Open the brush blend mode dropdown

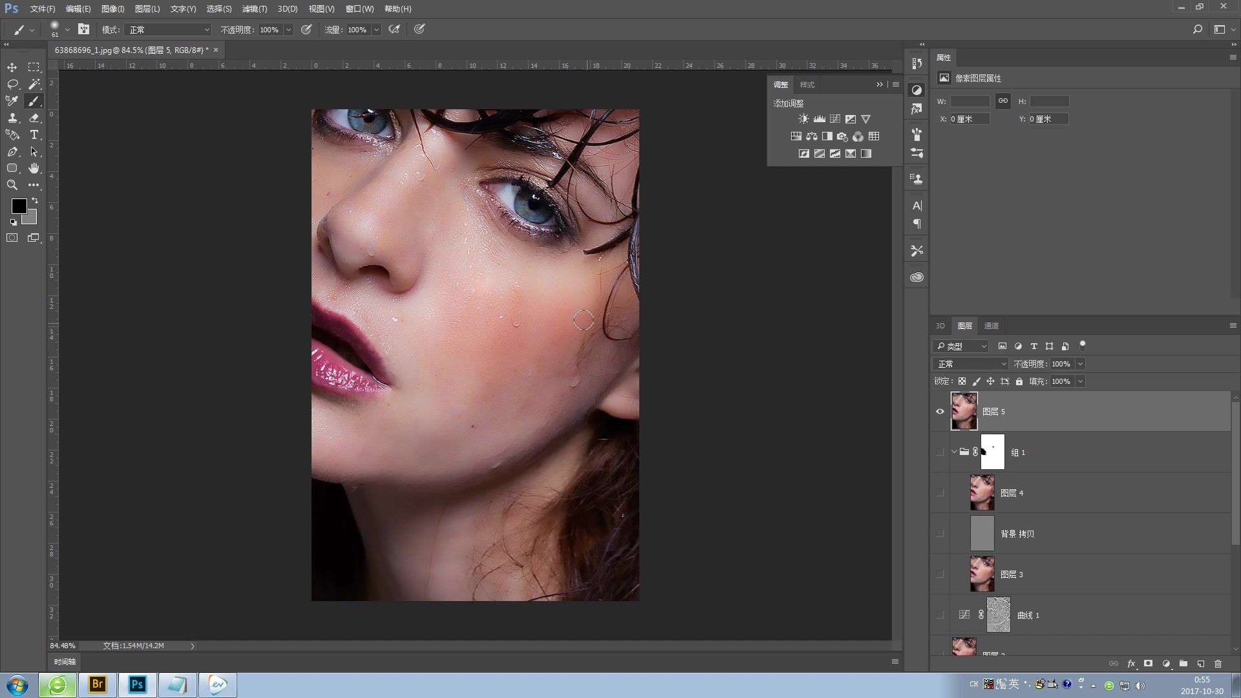point(168,30)
